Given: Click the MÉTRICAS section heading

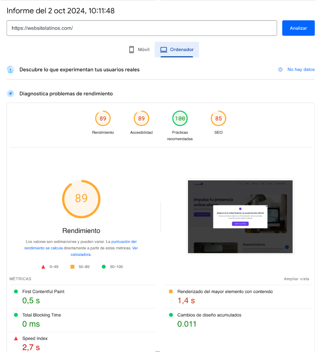Looking at the screenshot, I should coord(20,279).
